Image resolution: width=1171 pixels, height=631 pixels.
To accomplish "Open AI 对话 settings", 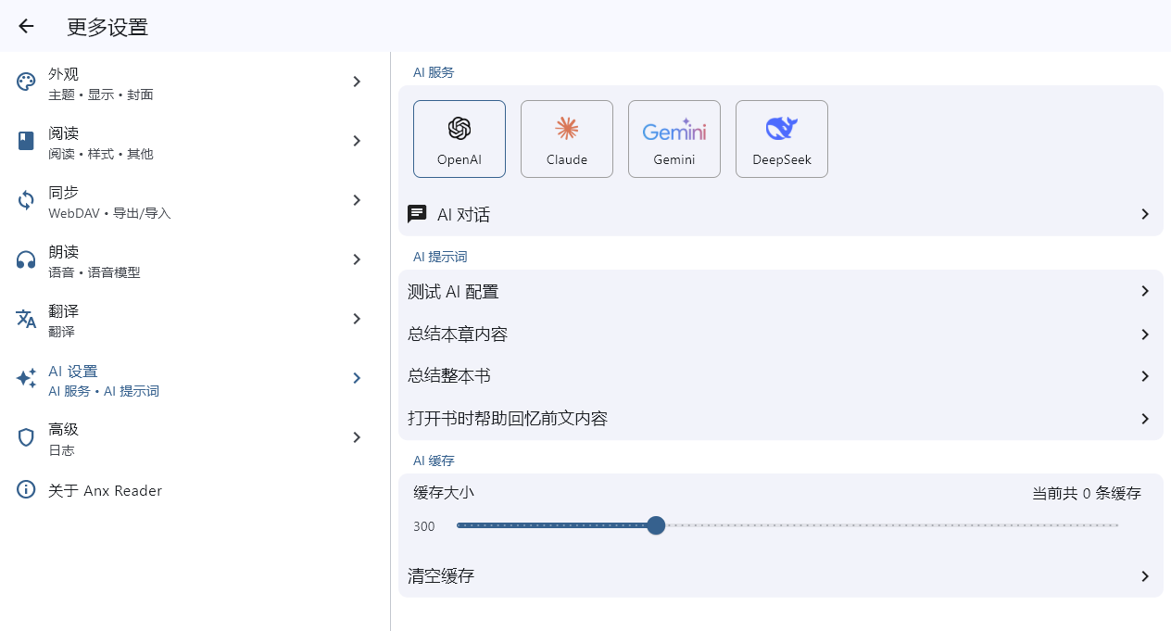I will pyautogui.click(x=781, y=214).
